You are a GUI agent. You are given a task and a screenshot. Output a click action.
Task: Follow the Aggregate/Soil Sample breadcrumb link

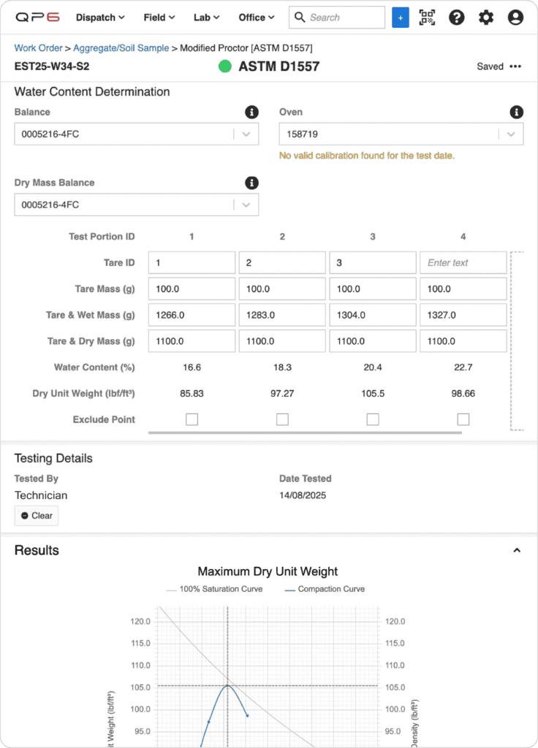click(121, 48)
